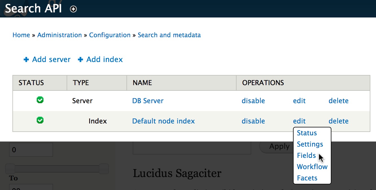Click the enabled status icon for Default node index
376x190 pixels.
pyautogui.click(x=40, y=120)
